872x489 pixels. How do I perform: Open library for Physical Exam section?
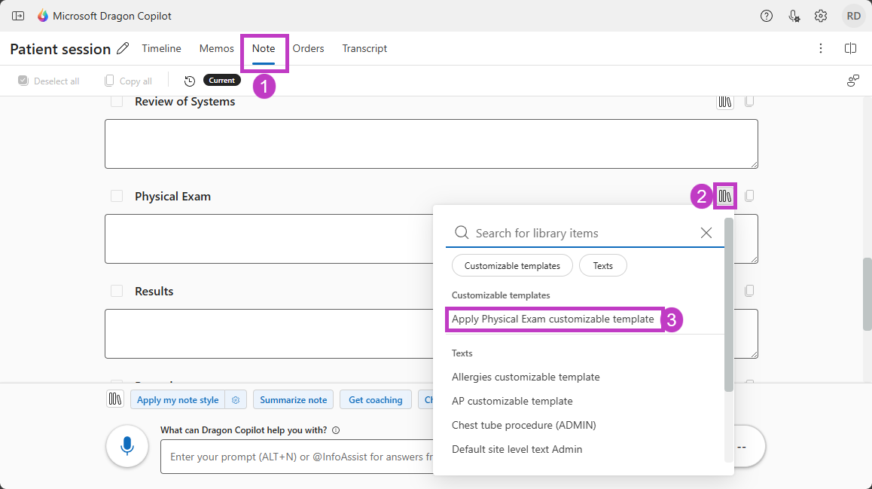724,197
